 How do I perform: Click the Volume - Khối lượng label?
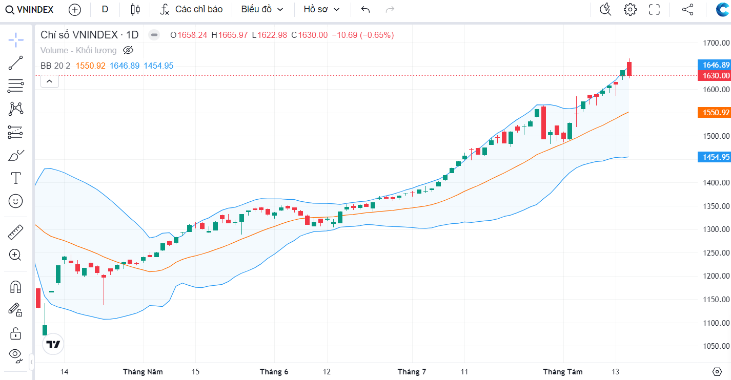click(x=78, y=50)
